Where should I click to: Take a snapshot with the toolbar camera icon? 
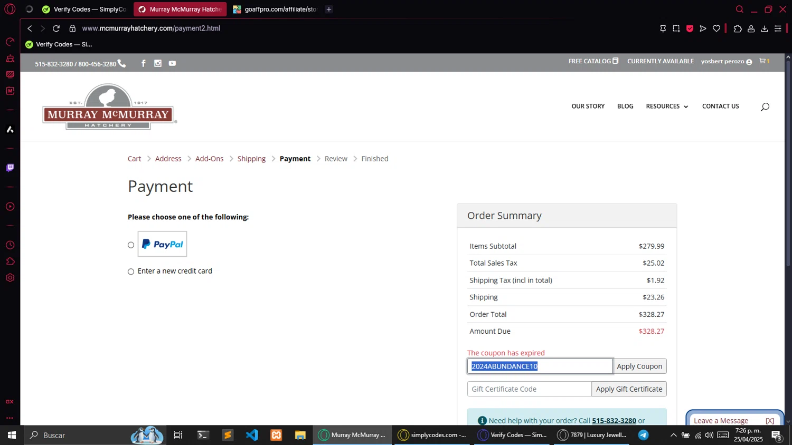tap(676, 28)
